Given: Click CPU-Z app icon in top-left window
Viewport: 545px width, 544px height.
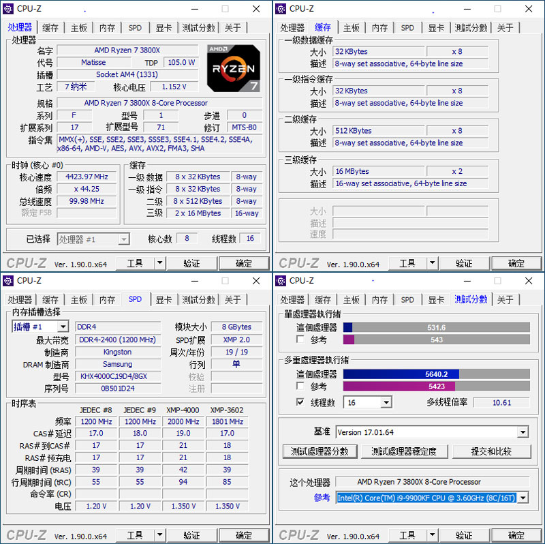Looking at the screenshot, I should (8, 9).
